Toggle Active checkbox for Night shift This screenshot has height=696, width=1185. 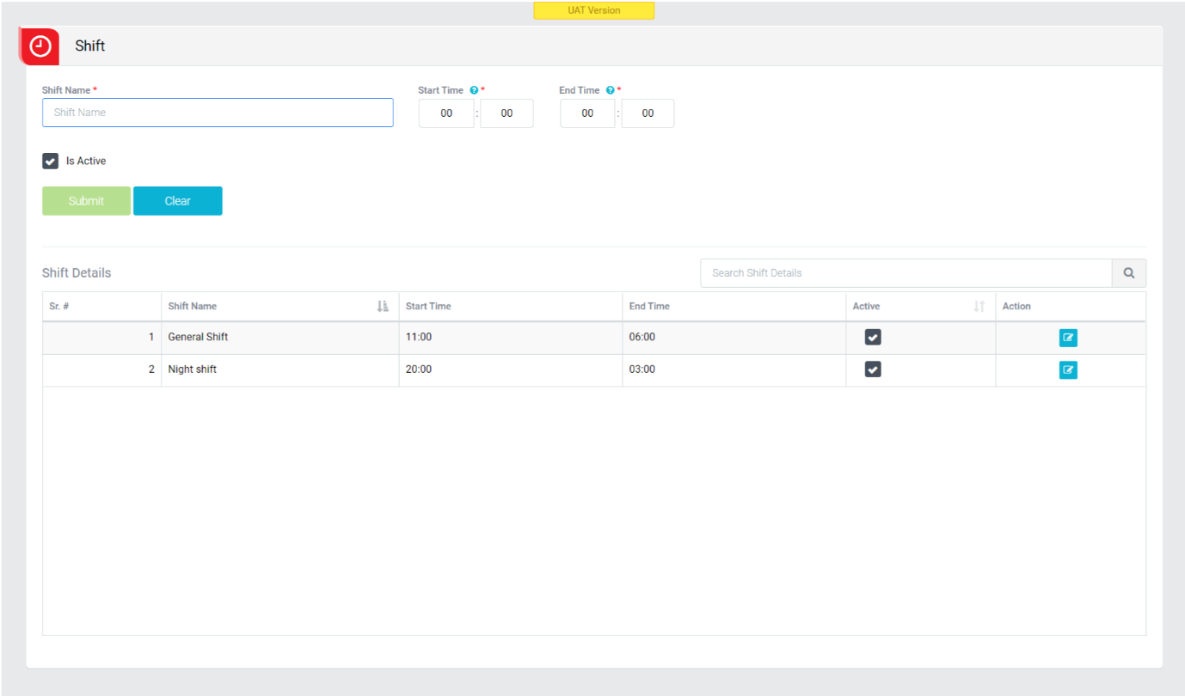click(x=873, y=369)
